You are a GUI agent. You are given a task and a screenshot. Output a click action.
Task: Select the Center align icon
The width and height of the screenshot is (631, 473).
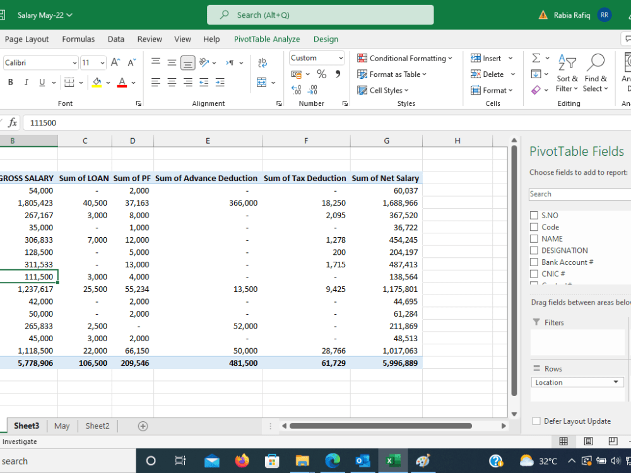[x=172, y=83]
